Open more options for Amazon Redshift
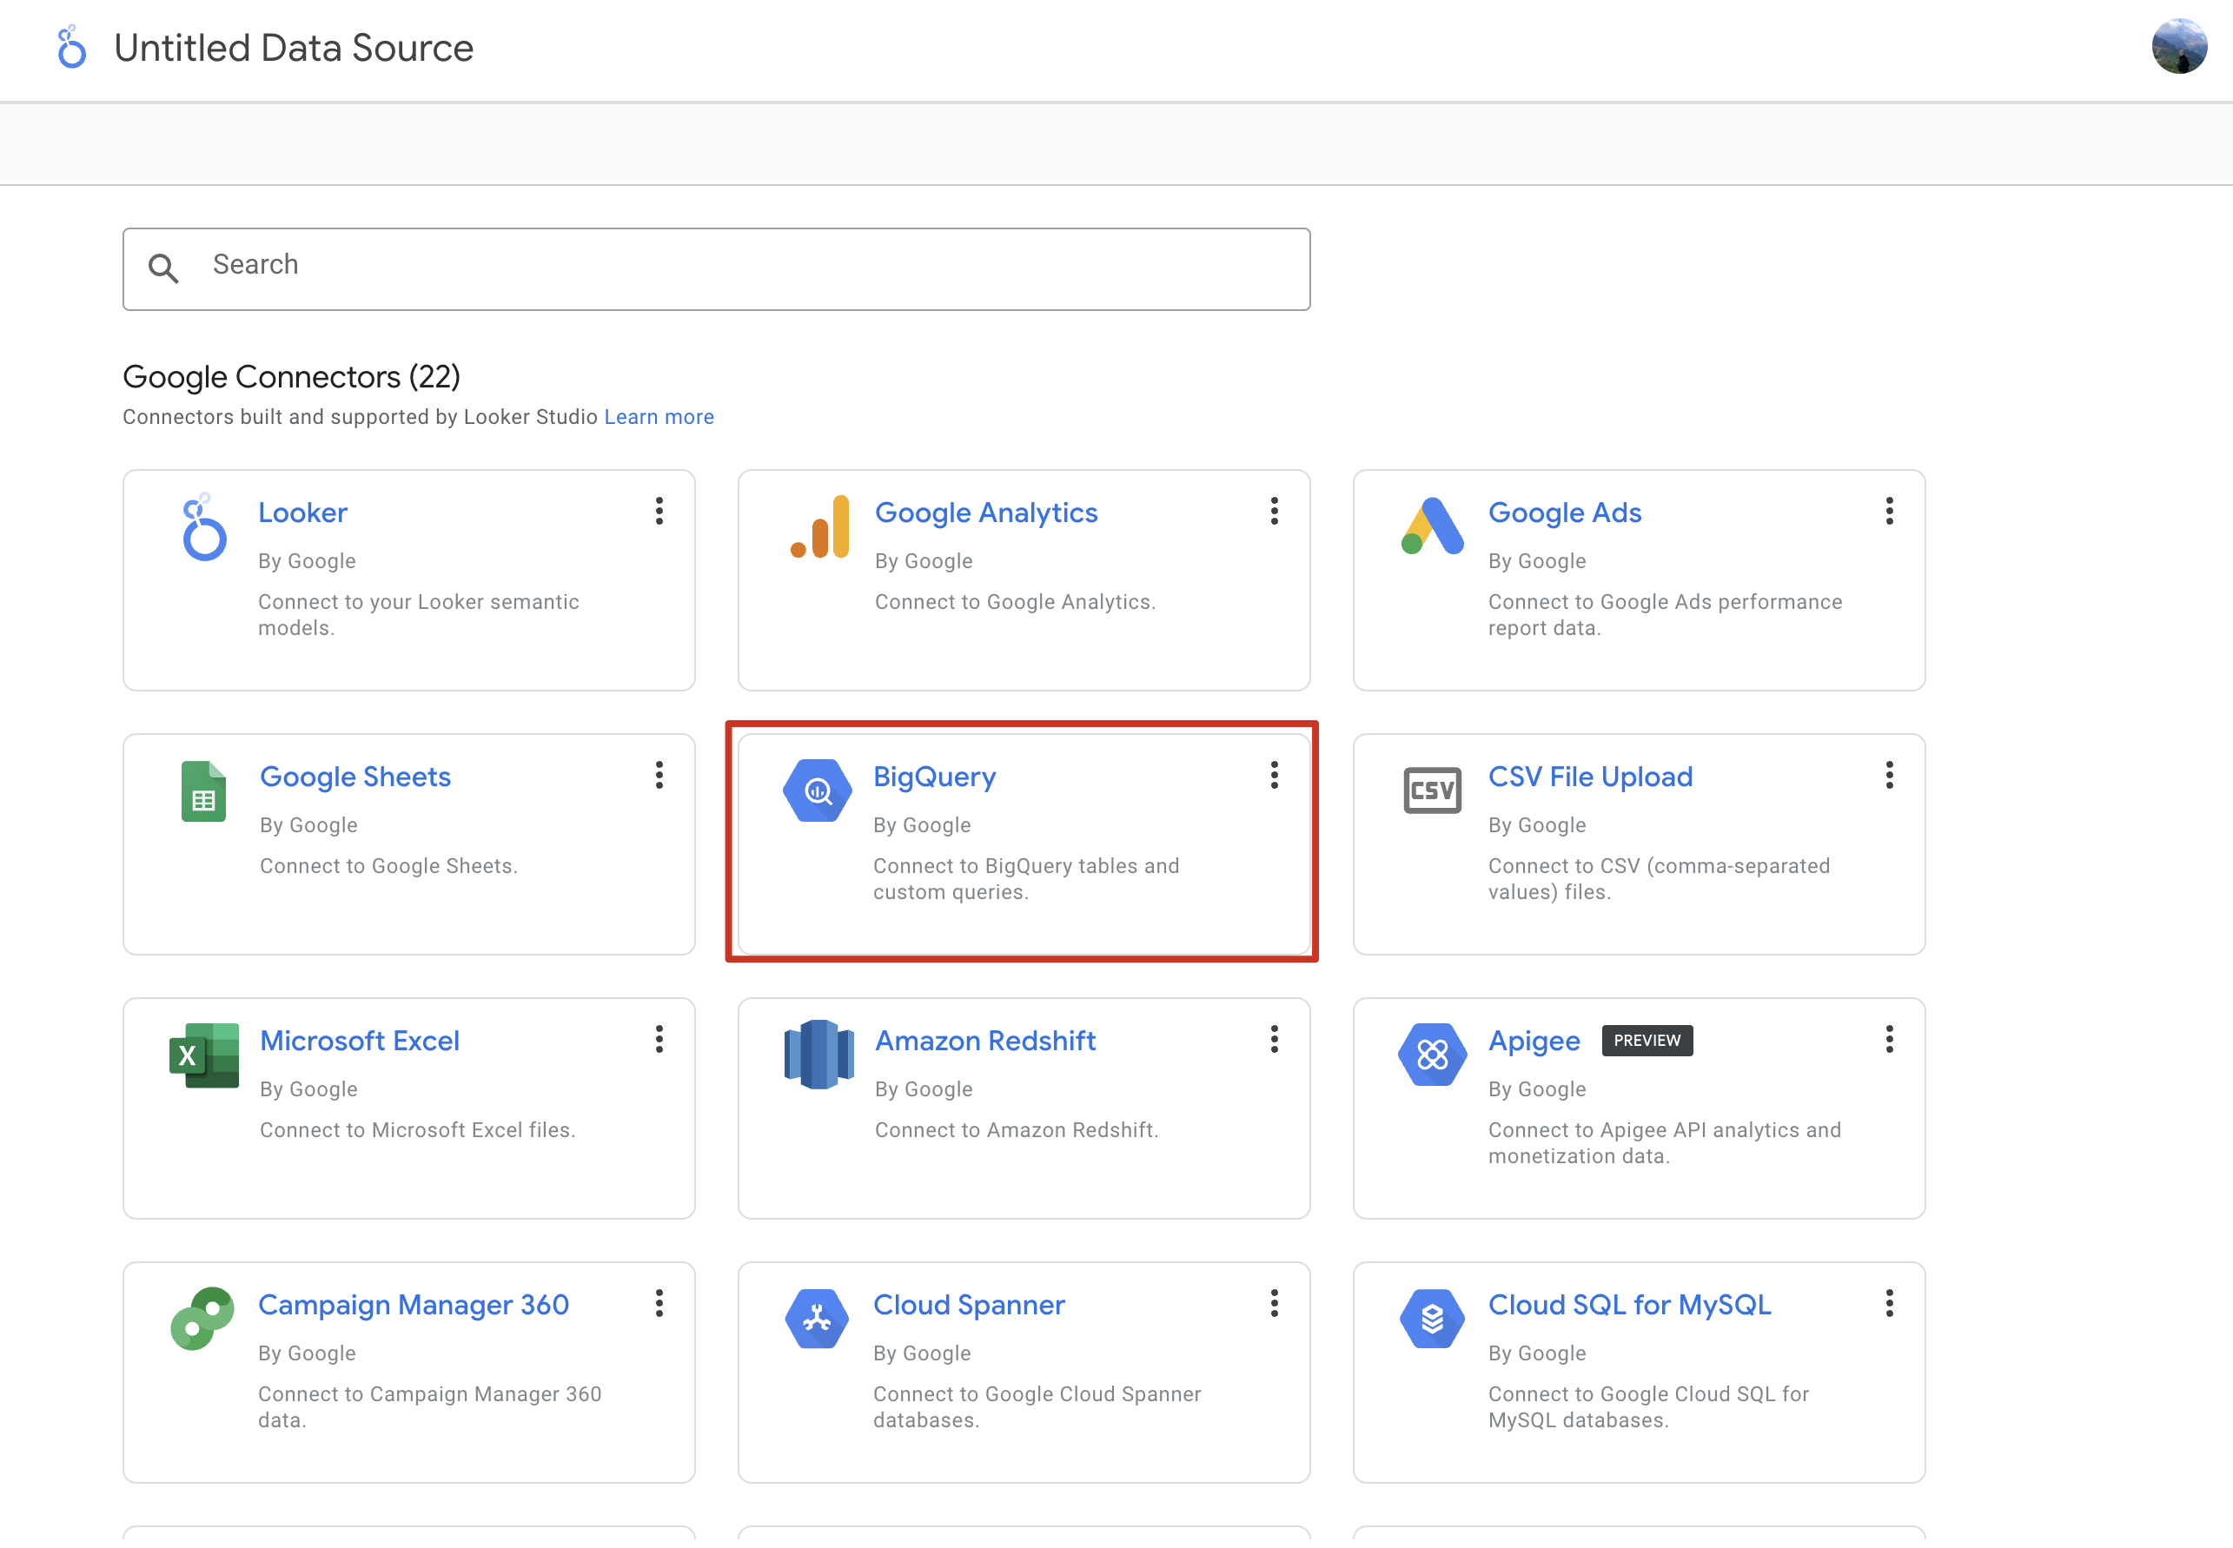The height and width of the screenshot is (1548, 2233). [1275, 1040]
